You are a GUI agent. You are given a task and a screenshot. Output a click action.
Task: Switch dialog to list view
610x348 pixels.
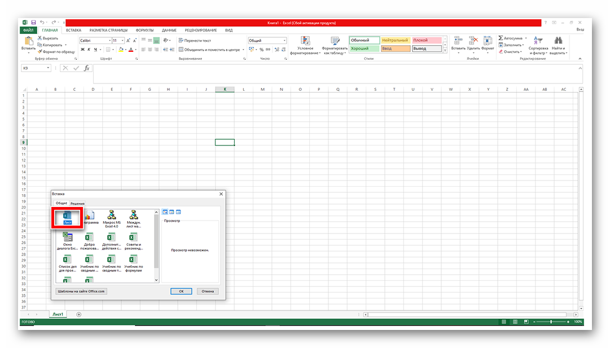(x=172, y=212)
